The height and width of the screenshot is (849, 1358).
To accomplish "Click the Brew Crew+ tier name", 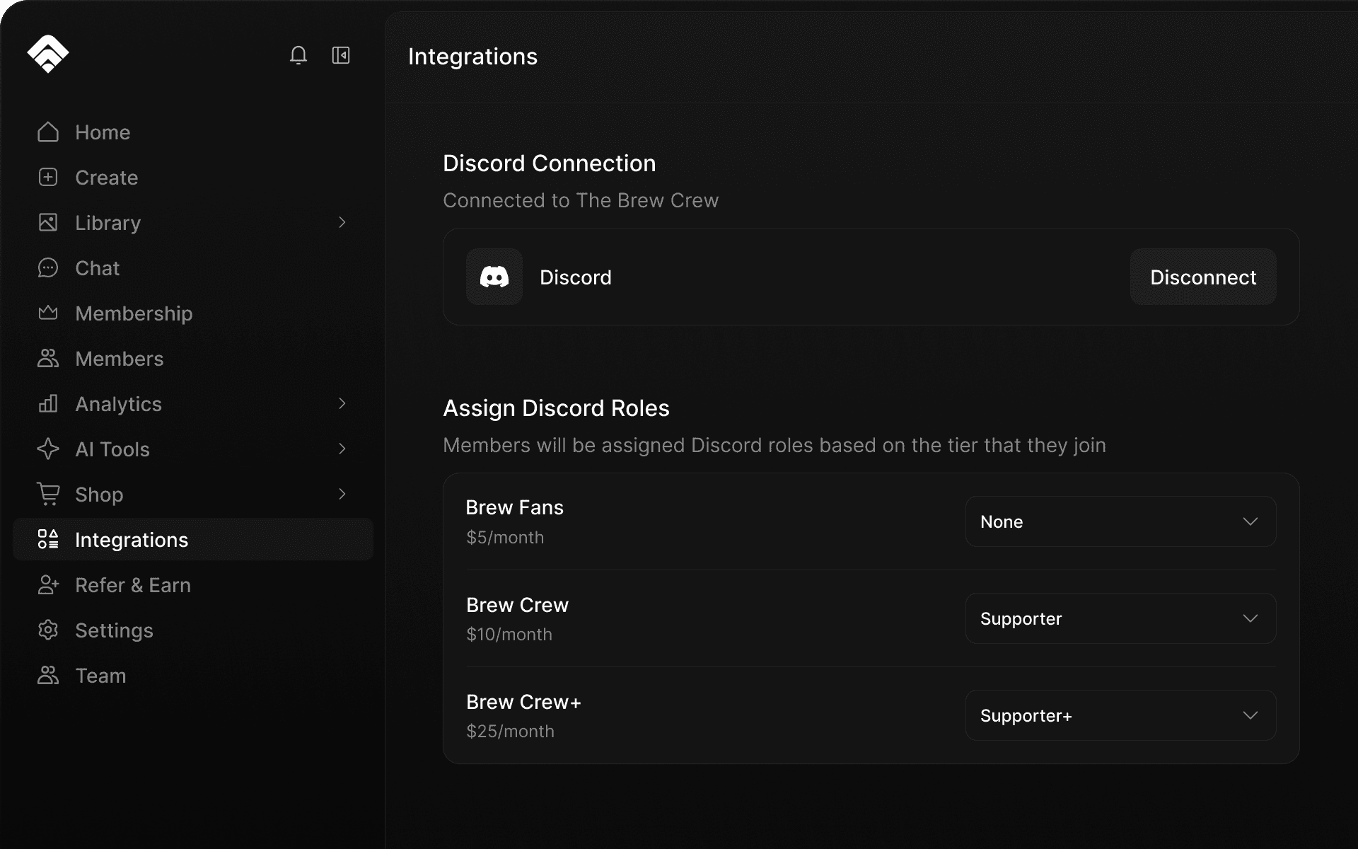I will point(523,702).
